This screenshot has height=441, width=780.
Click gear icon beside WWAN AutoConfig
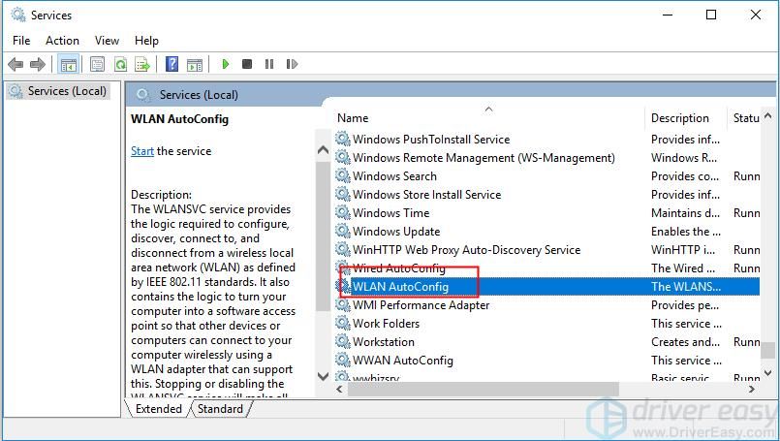343,360
